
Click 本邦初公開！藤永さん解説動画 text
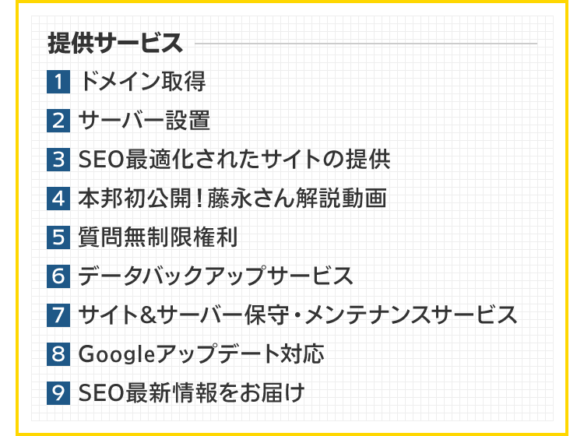(x=232, y=199)
